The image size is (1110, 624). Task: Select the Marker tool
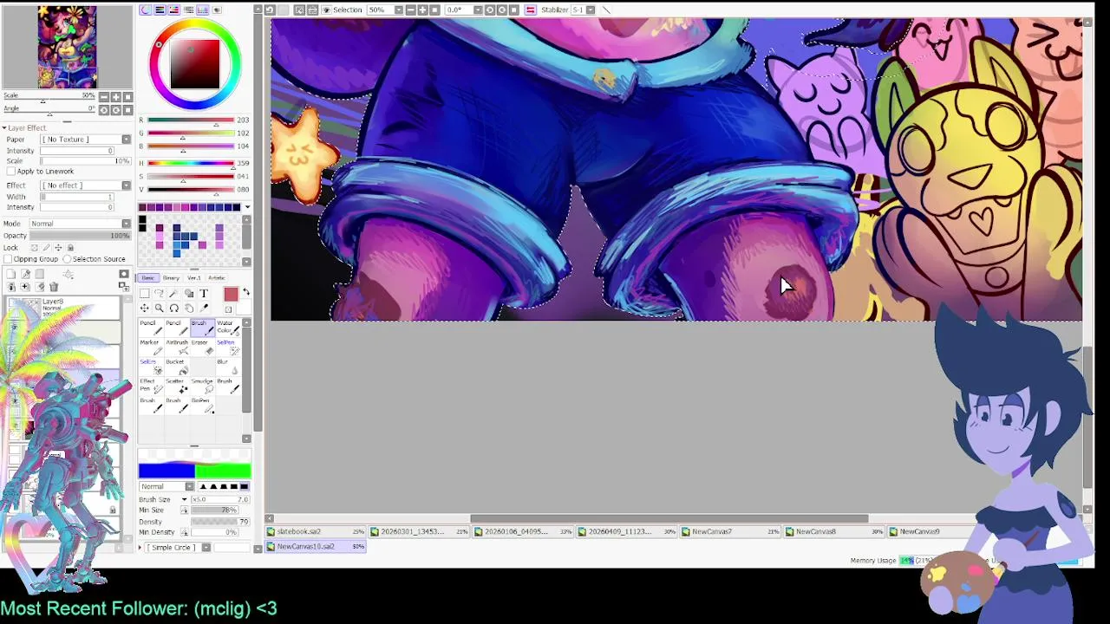coord(151,348)
